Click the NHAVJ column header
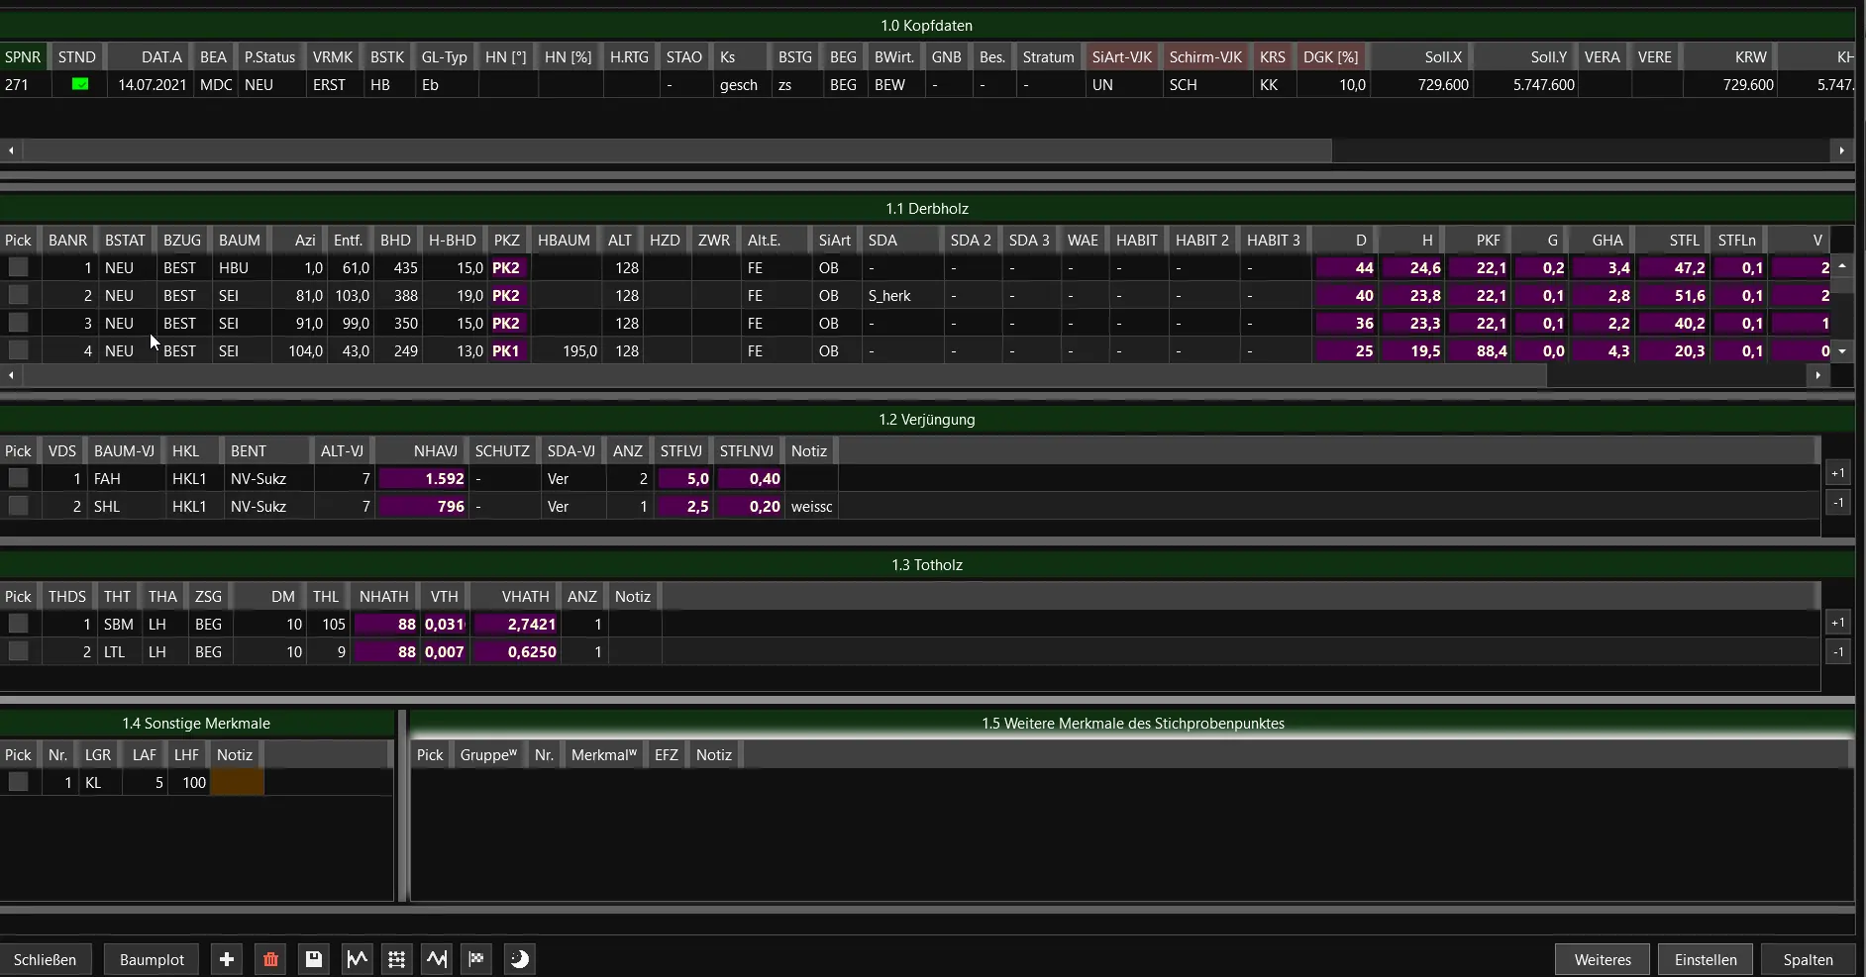This screenshot has height=977, width=1866. pos(435,450)
